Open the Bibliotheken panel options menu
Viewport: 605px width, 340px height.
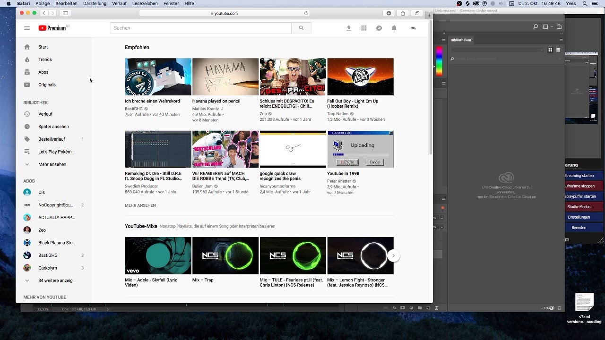point(561,40)
